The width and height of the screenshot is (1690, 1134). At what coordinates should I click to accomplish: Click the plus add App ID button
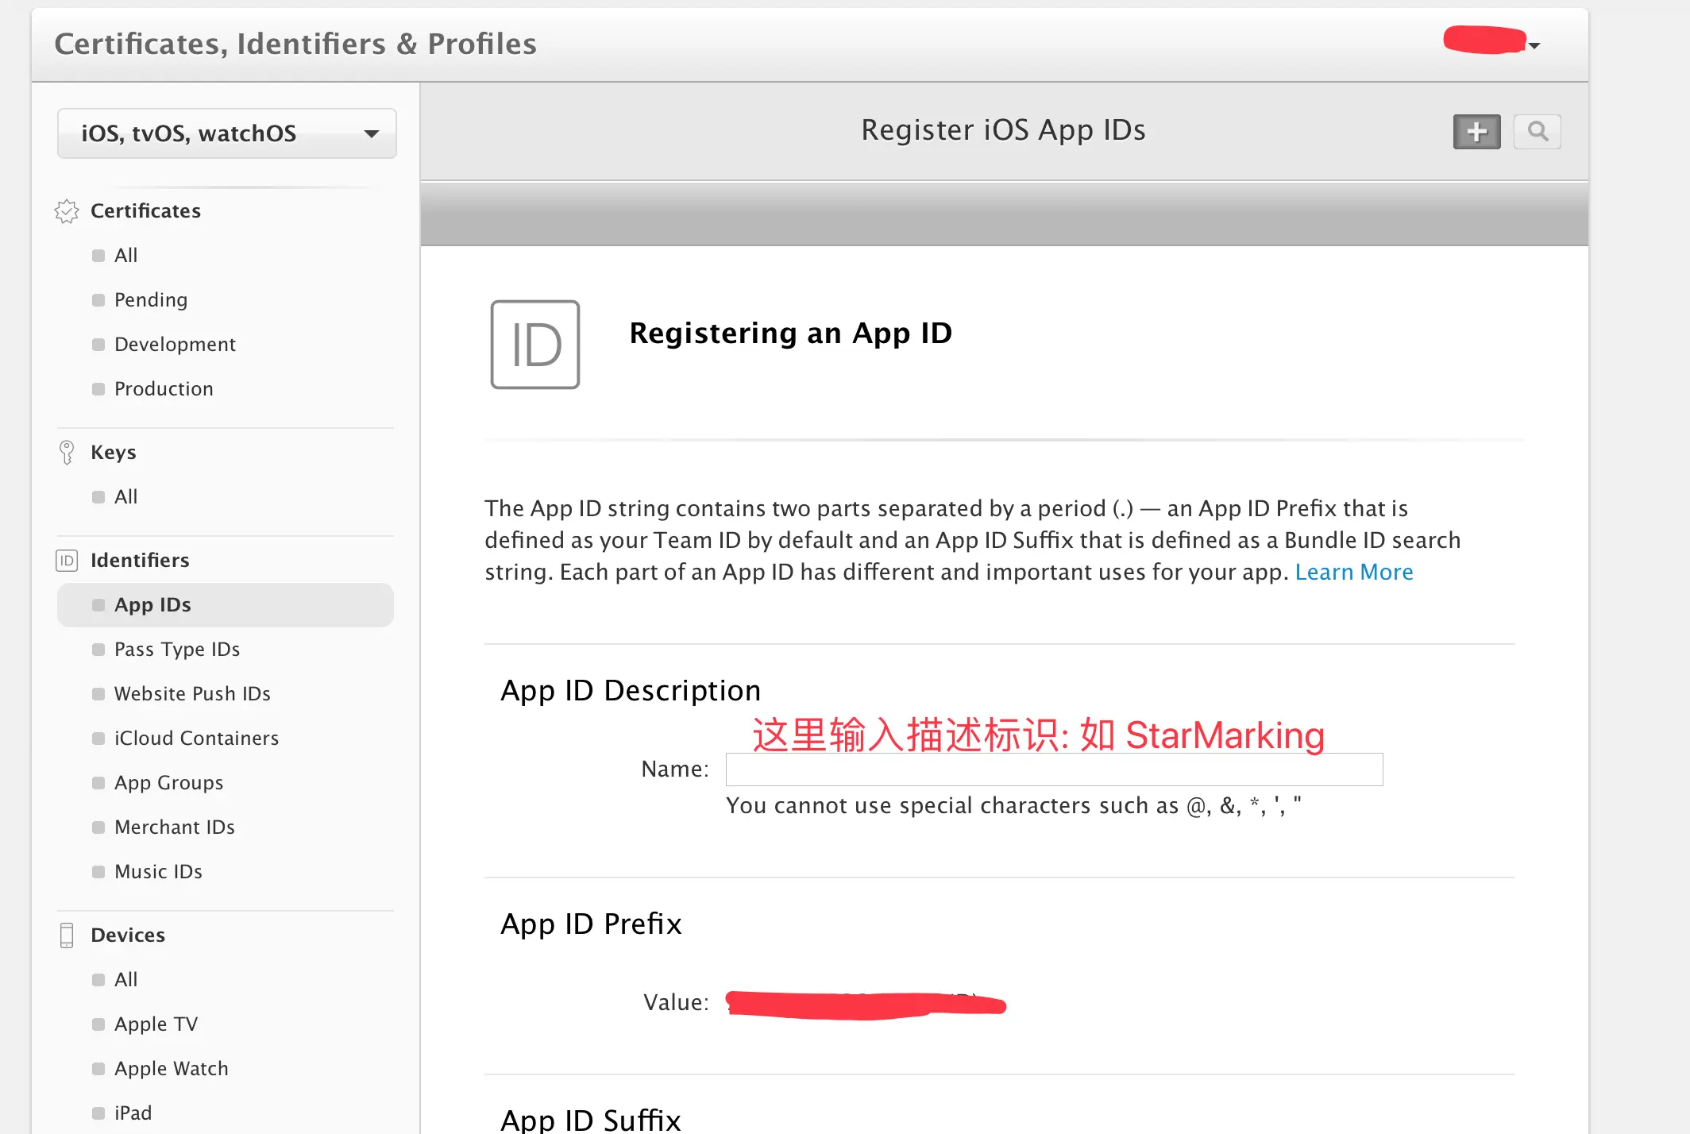pyautogui.click(x=1476, y=132)
